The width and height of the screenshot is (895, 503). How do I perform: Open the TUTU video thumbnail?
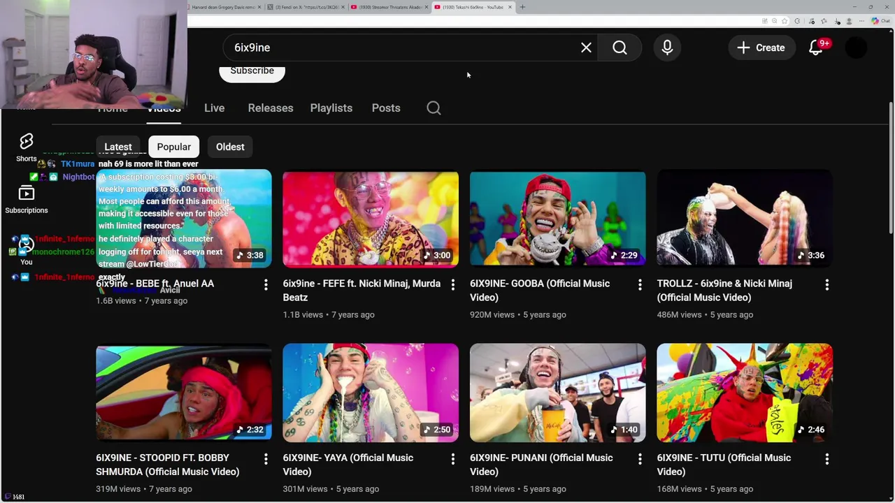745,393
